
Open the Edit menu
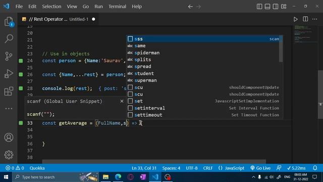(x=32, y=7)
